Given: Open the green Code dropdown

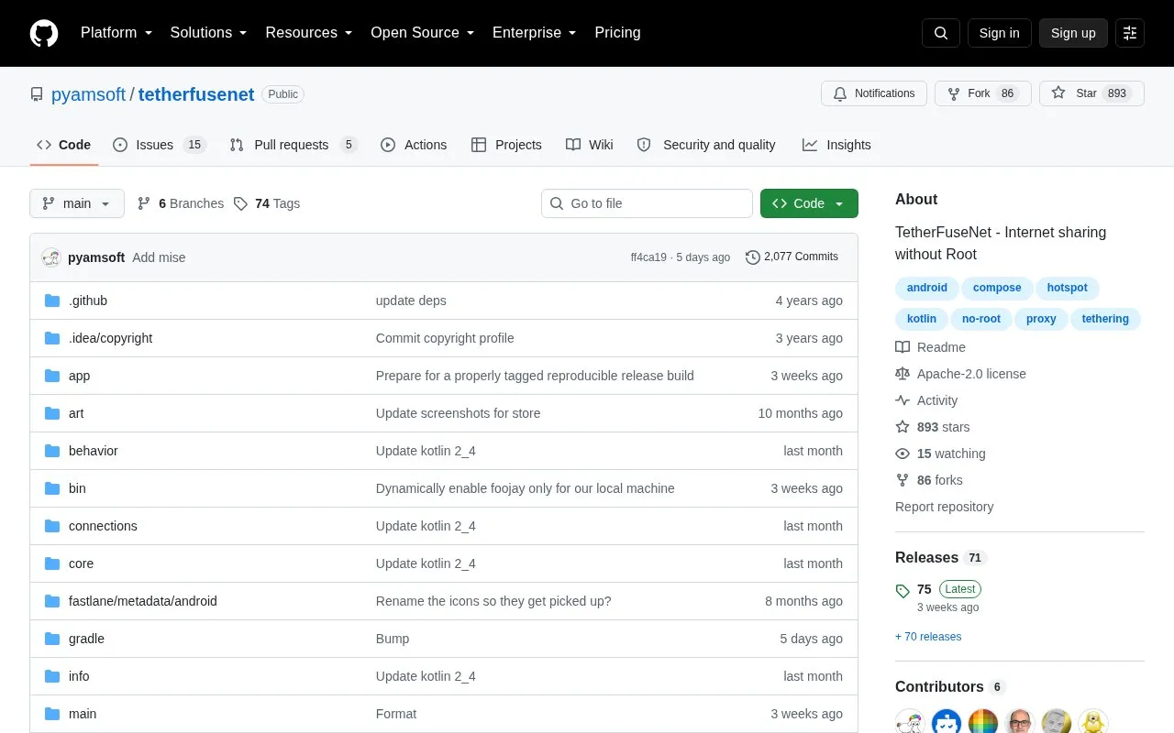Looking at the screenshot, I should pyautogui.click(x=809, y=203).
